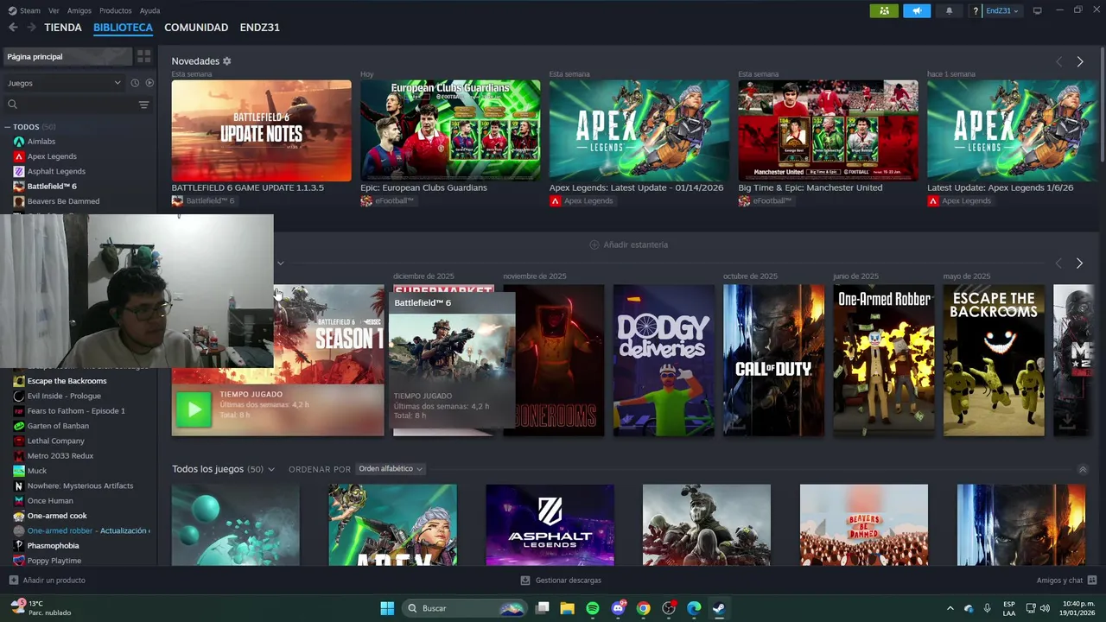Image resolution: width=1106 pixels, height=622 pixels.
Task: Sort library by recent activity clock icon
Action: coord(135,83)
